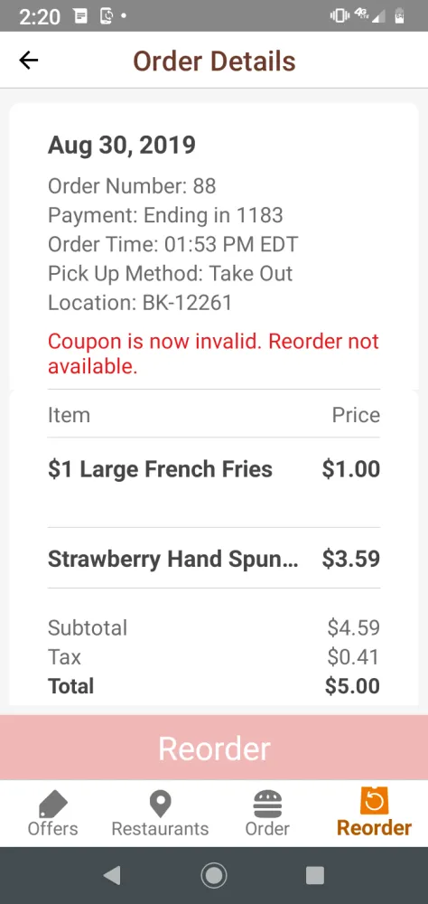Viewport: 428px width, 904px height.
Task: Tap the Total $5.00 amount
Action: coord(352,686)
